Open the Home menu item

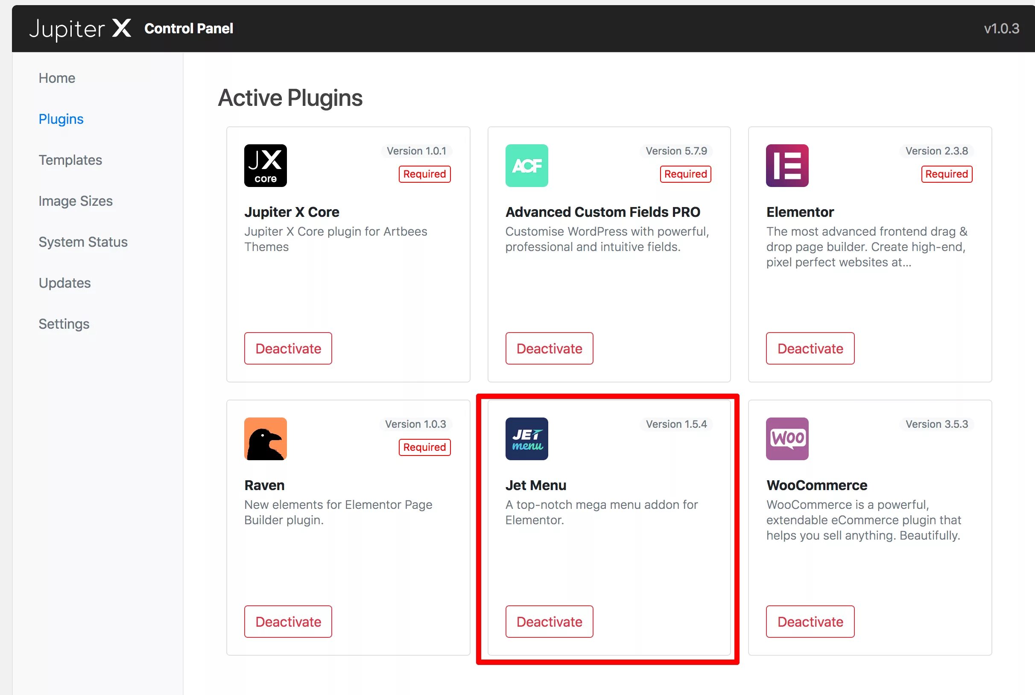[x=57, y=78]
